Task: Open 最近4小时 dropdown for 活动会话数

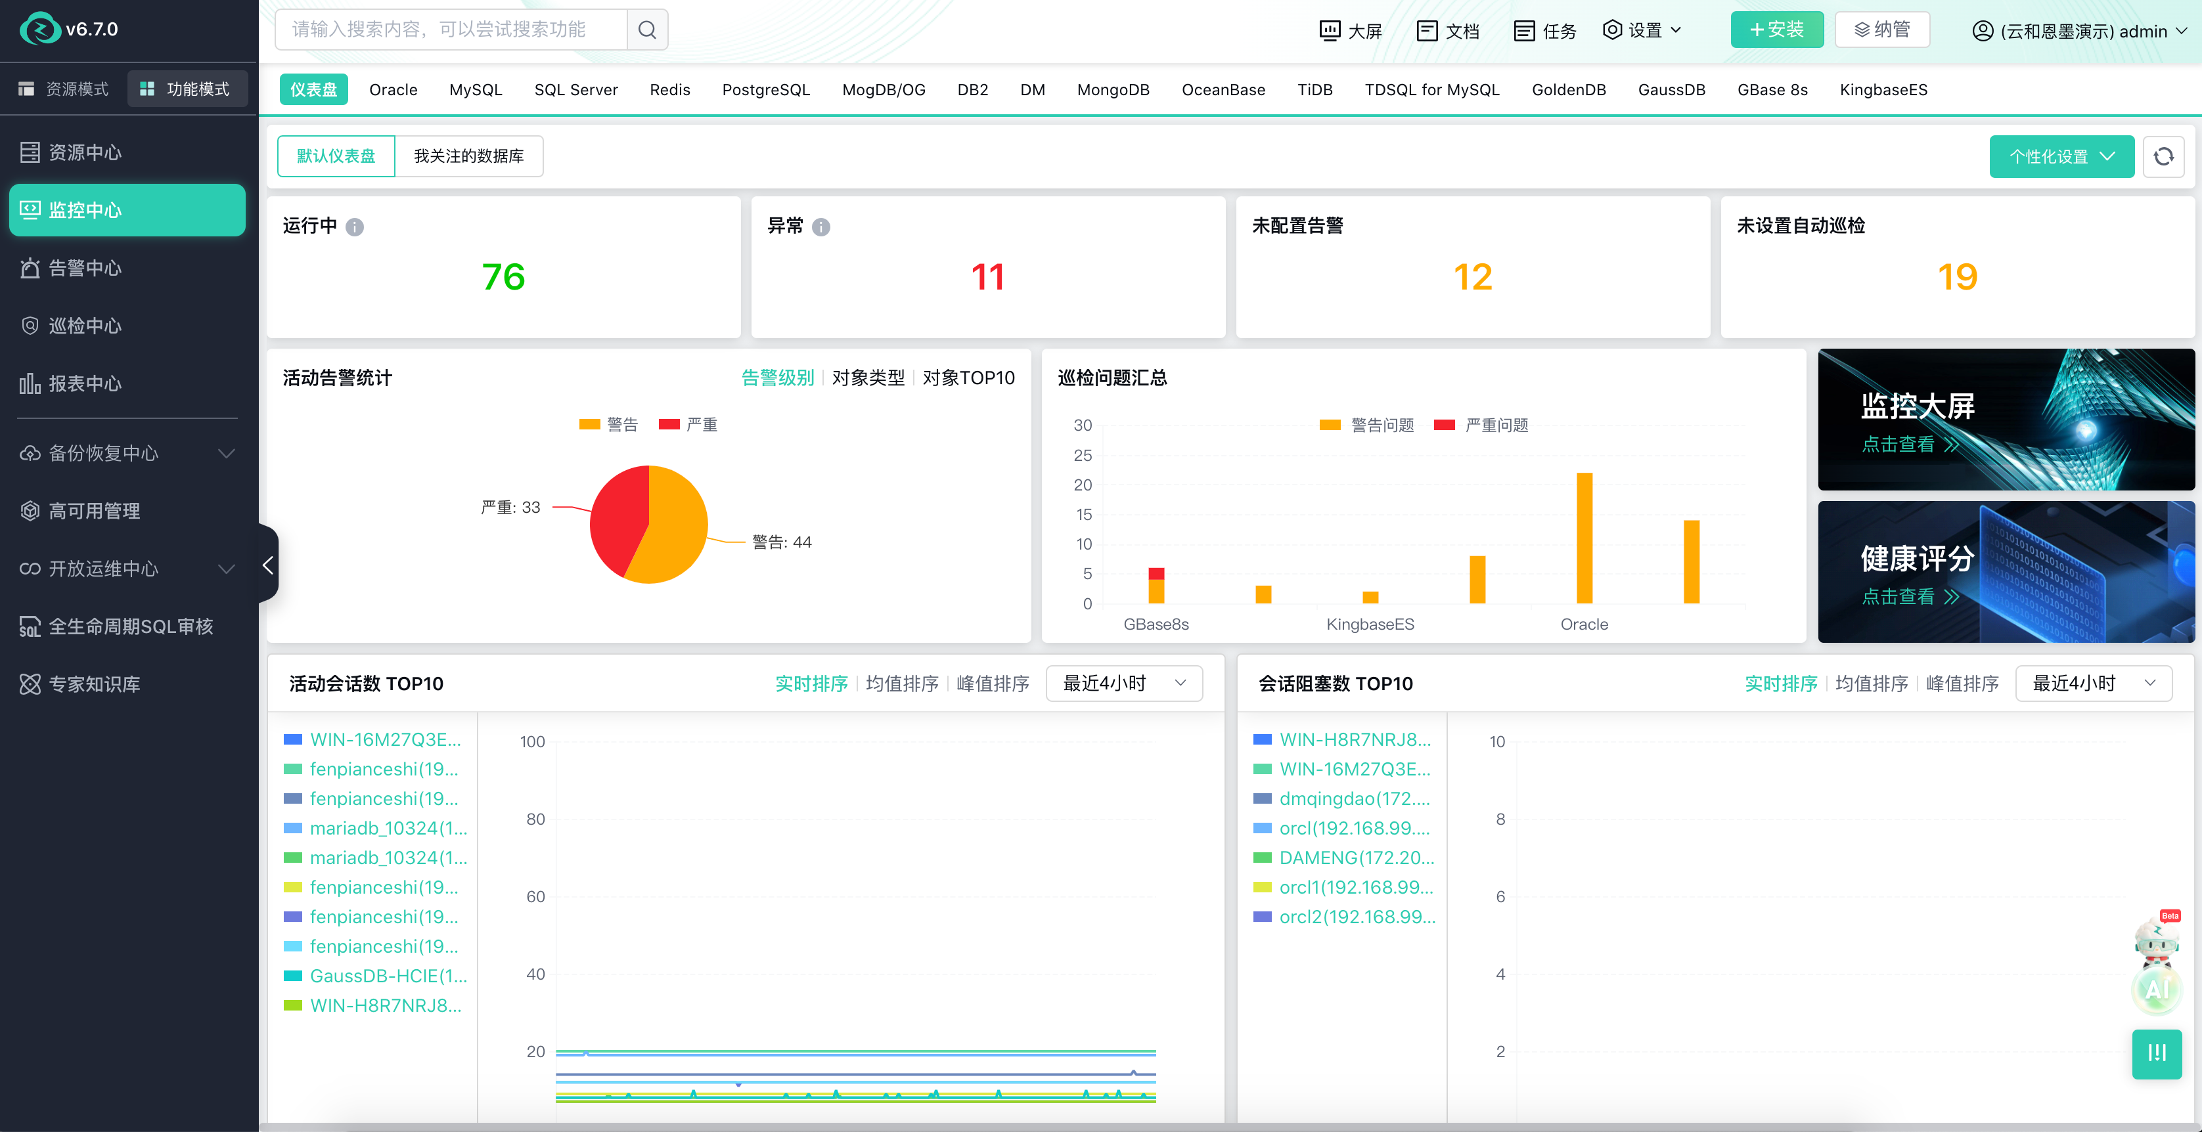Action: click(1123, 684)
